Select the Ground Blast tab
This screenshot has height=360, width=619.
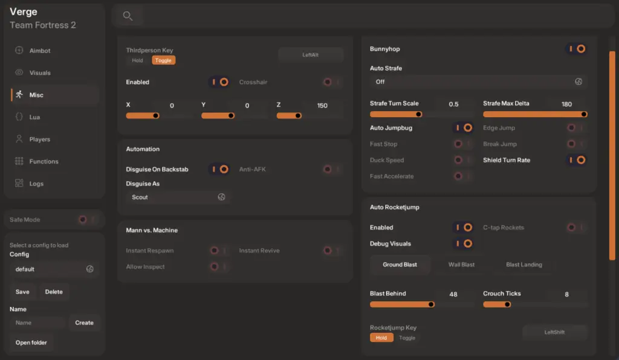[x=400, y=265]
